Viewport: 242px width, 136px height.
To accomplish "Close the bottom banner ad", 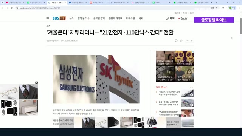I will [180, 116].
